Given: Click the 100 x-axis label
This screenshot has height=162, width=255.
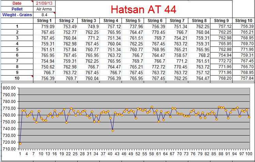Looking at the screenshot, I should [x=249, y=154].
